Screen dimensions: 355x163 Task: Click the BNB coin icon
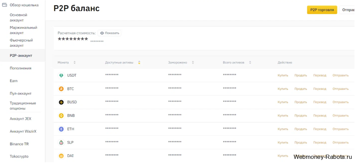tap(61, 116)
